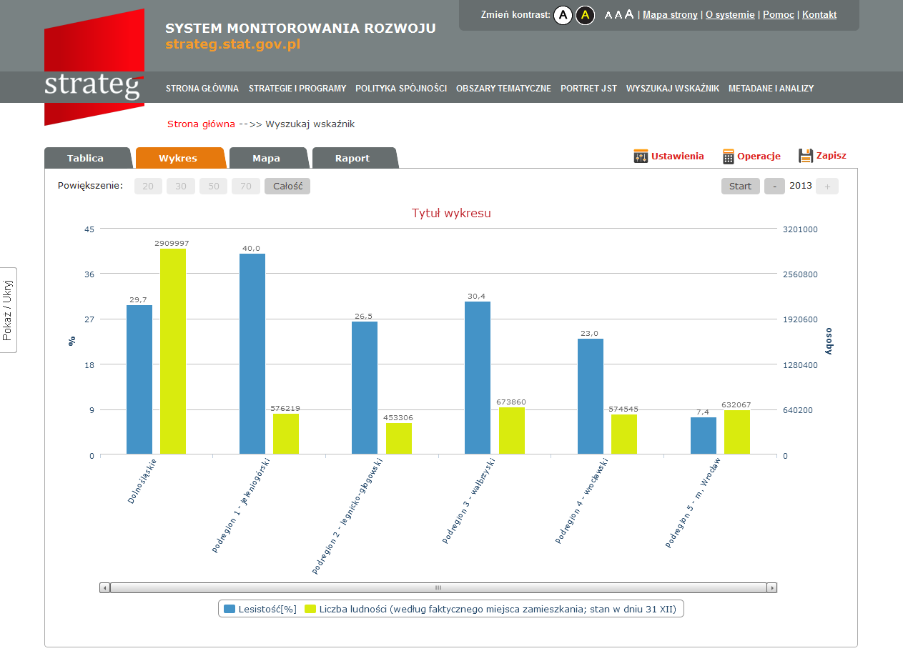Open WYSZUKAJ WSKAŹNIK menu
903x651 pixels.
click(x=673, y=89)
